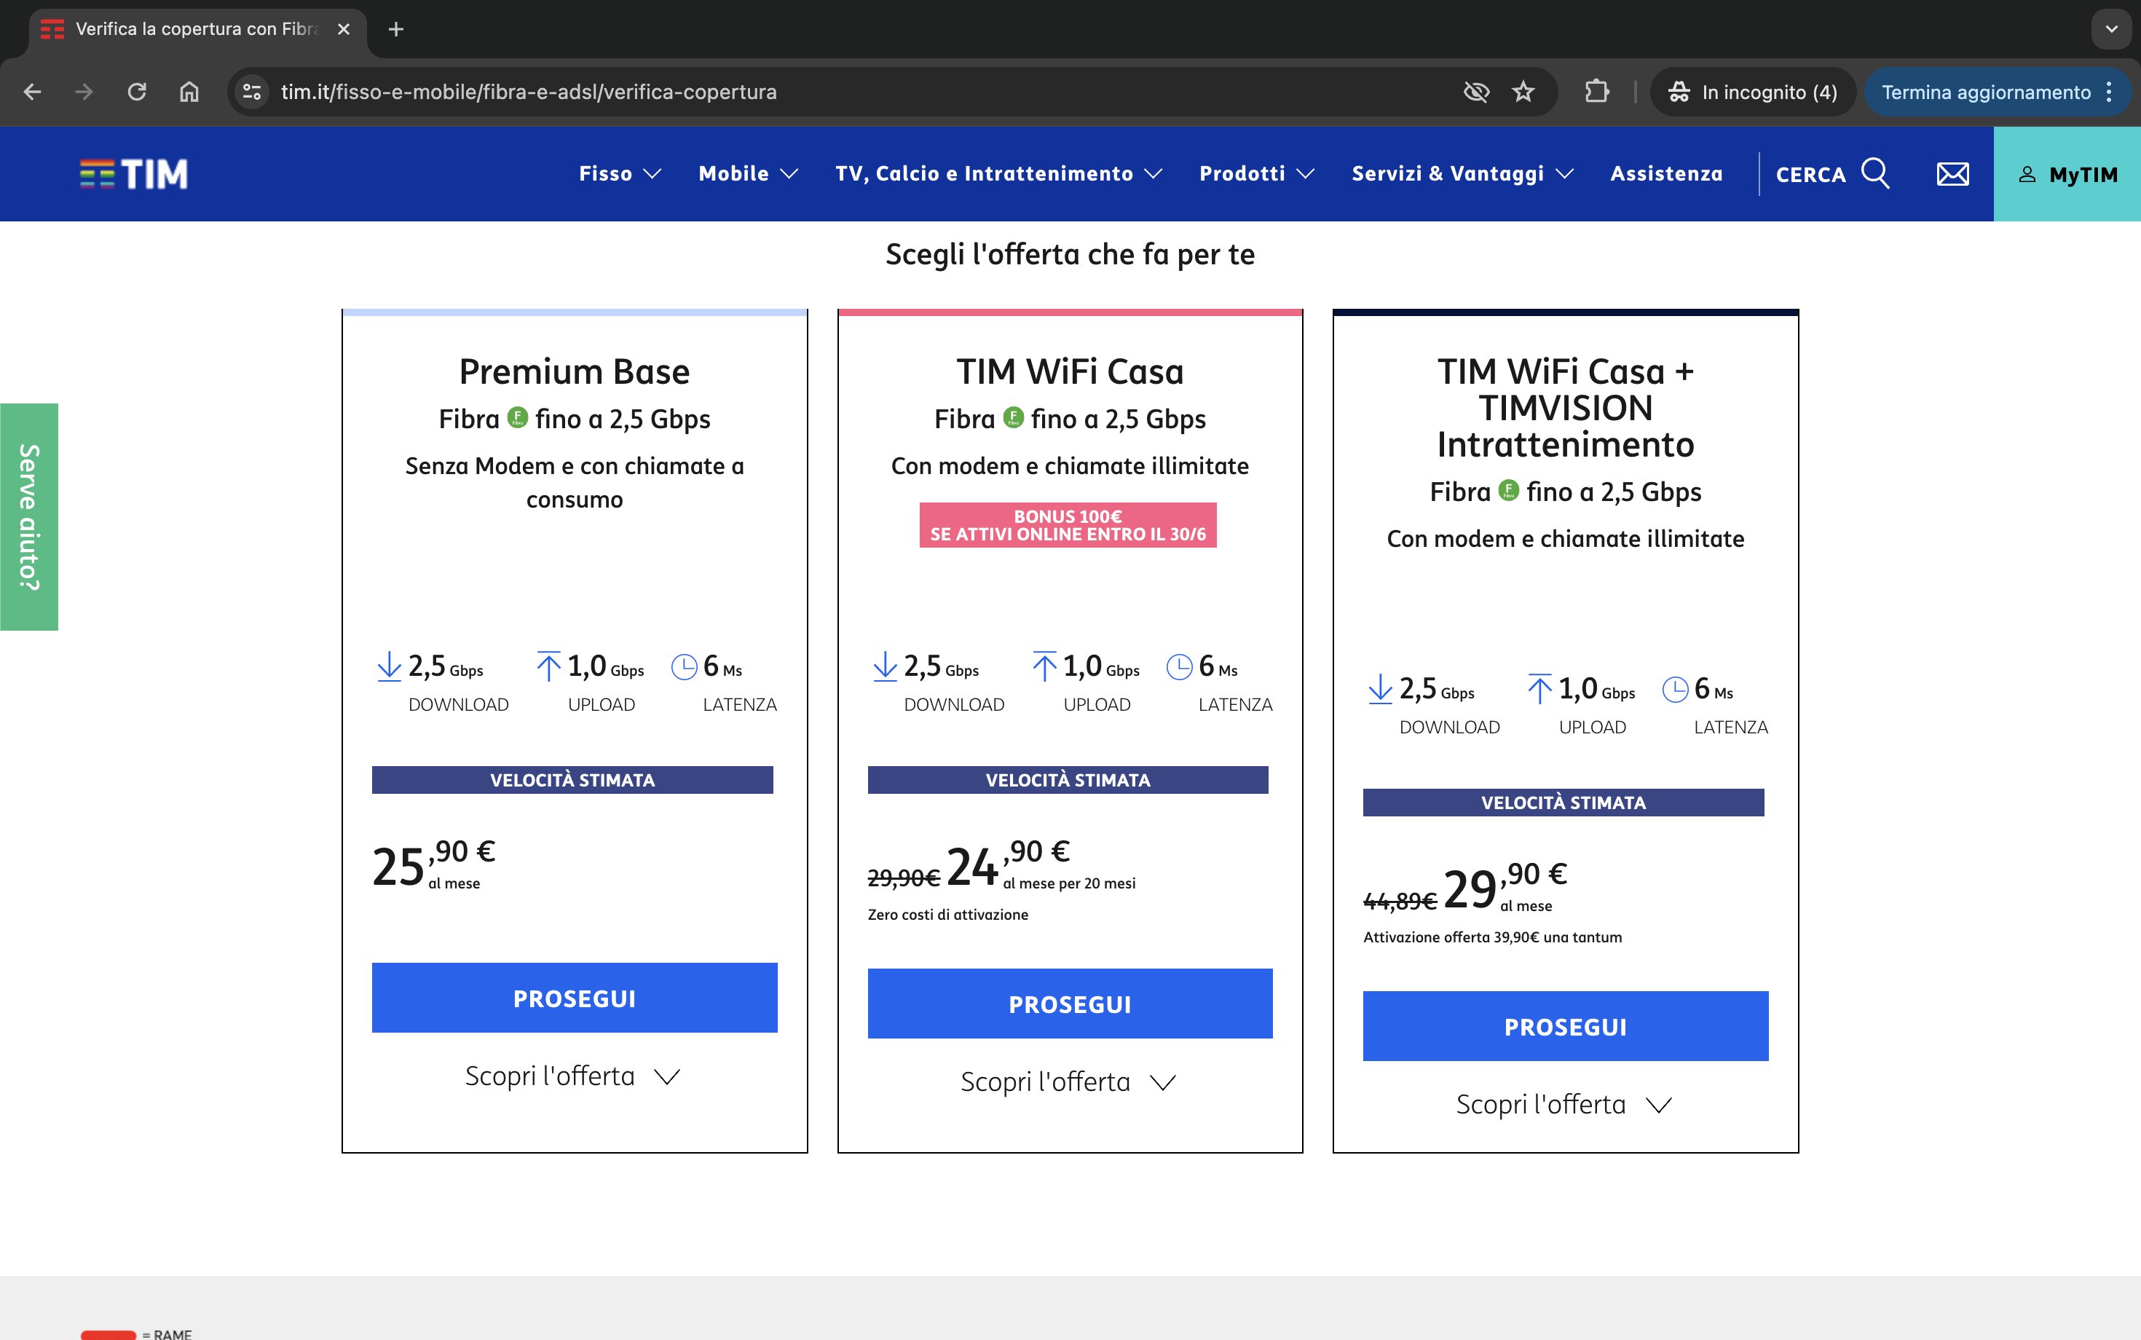Screen dimensions: 2141x1340
Task: Close the Verifica la copertura tab
Action: click(x=344, y=29)
